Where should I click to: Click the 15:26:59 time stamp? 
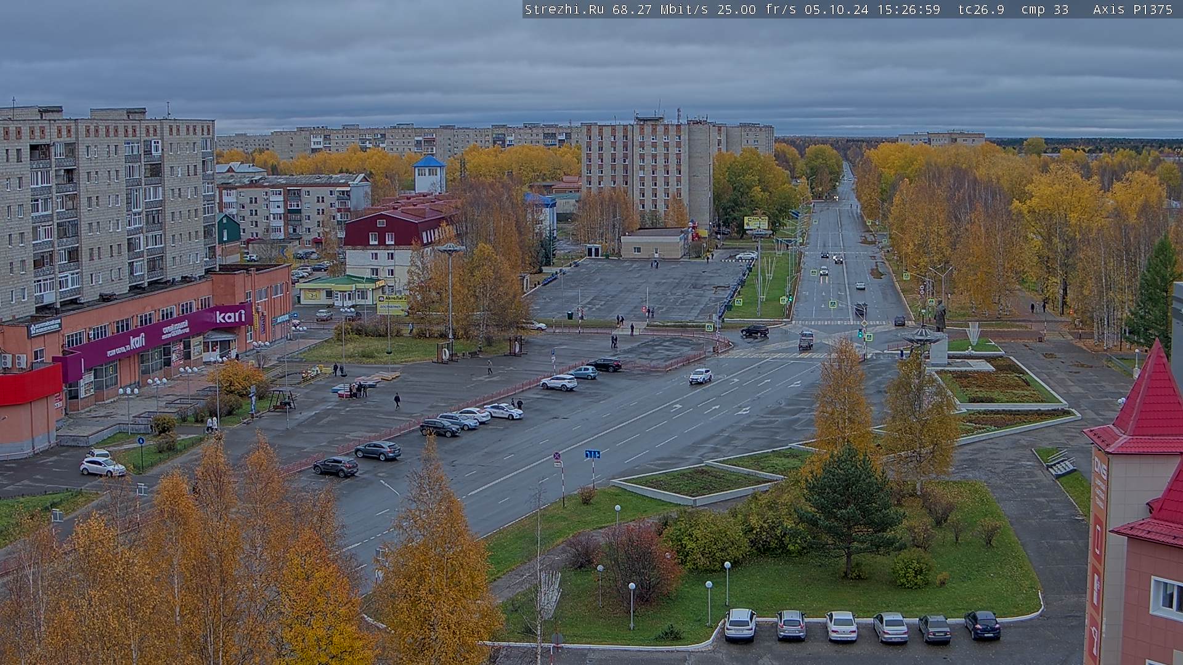[x=908, y=9]
